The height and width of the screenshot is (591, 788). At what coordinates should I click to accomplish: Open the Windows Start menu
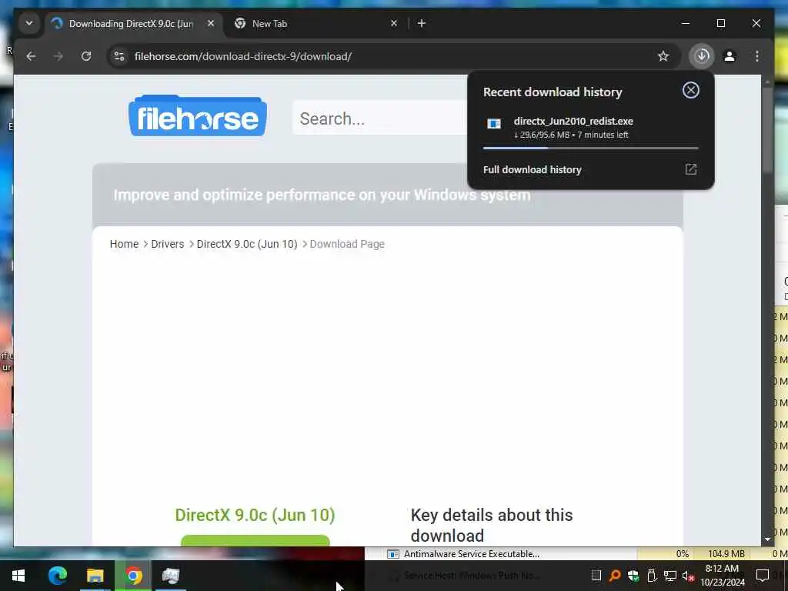click(x=18, y=576)
